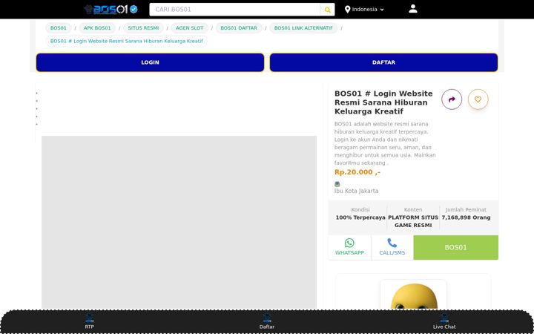
Task: Open BOS01 LINK ALTERNATIF breadcrumb
Action: tap(303, 28)
